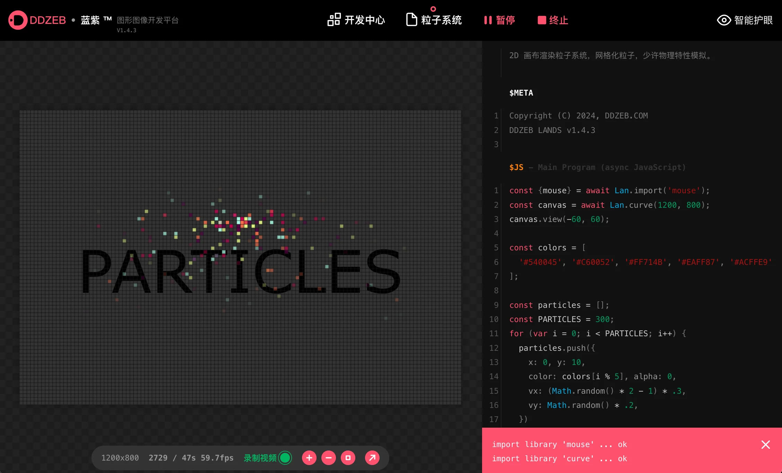Click the 'vx: (Math.random() * 2 - 1) * .3,' line
782x473 pixels.
pos(607,391)
